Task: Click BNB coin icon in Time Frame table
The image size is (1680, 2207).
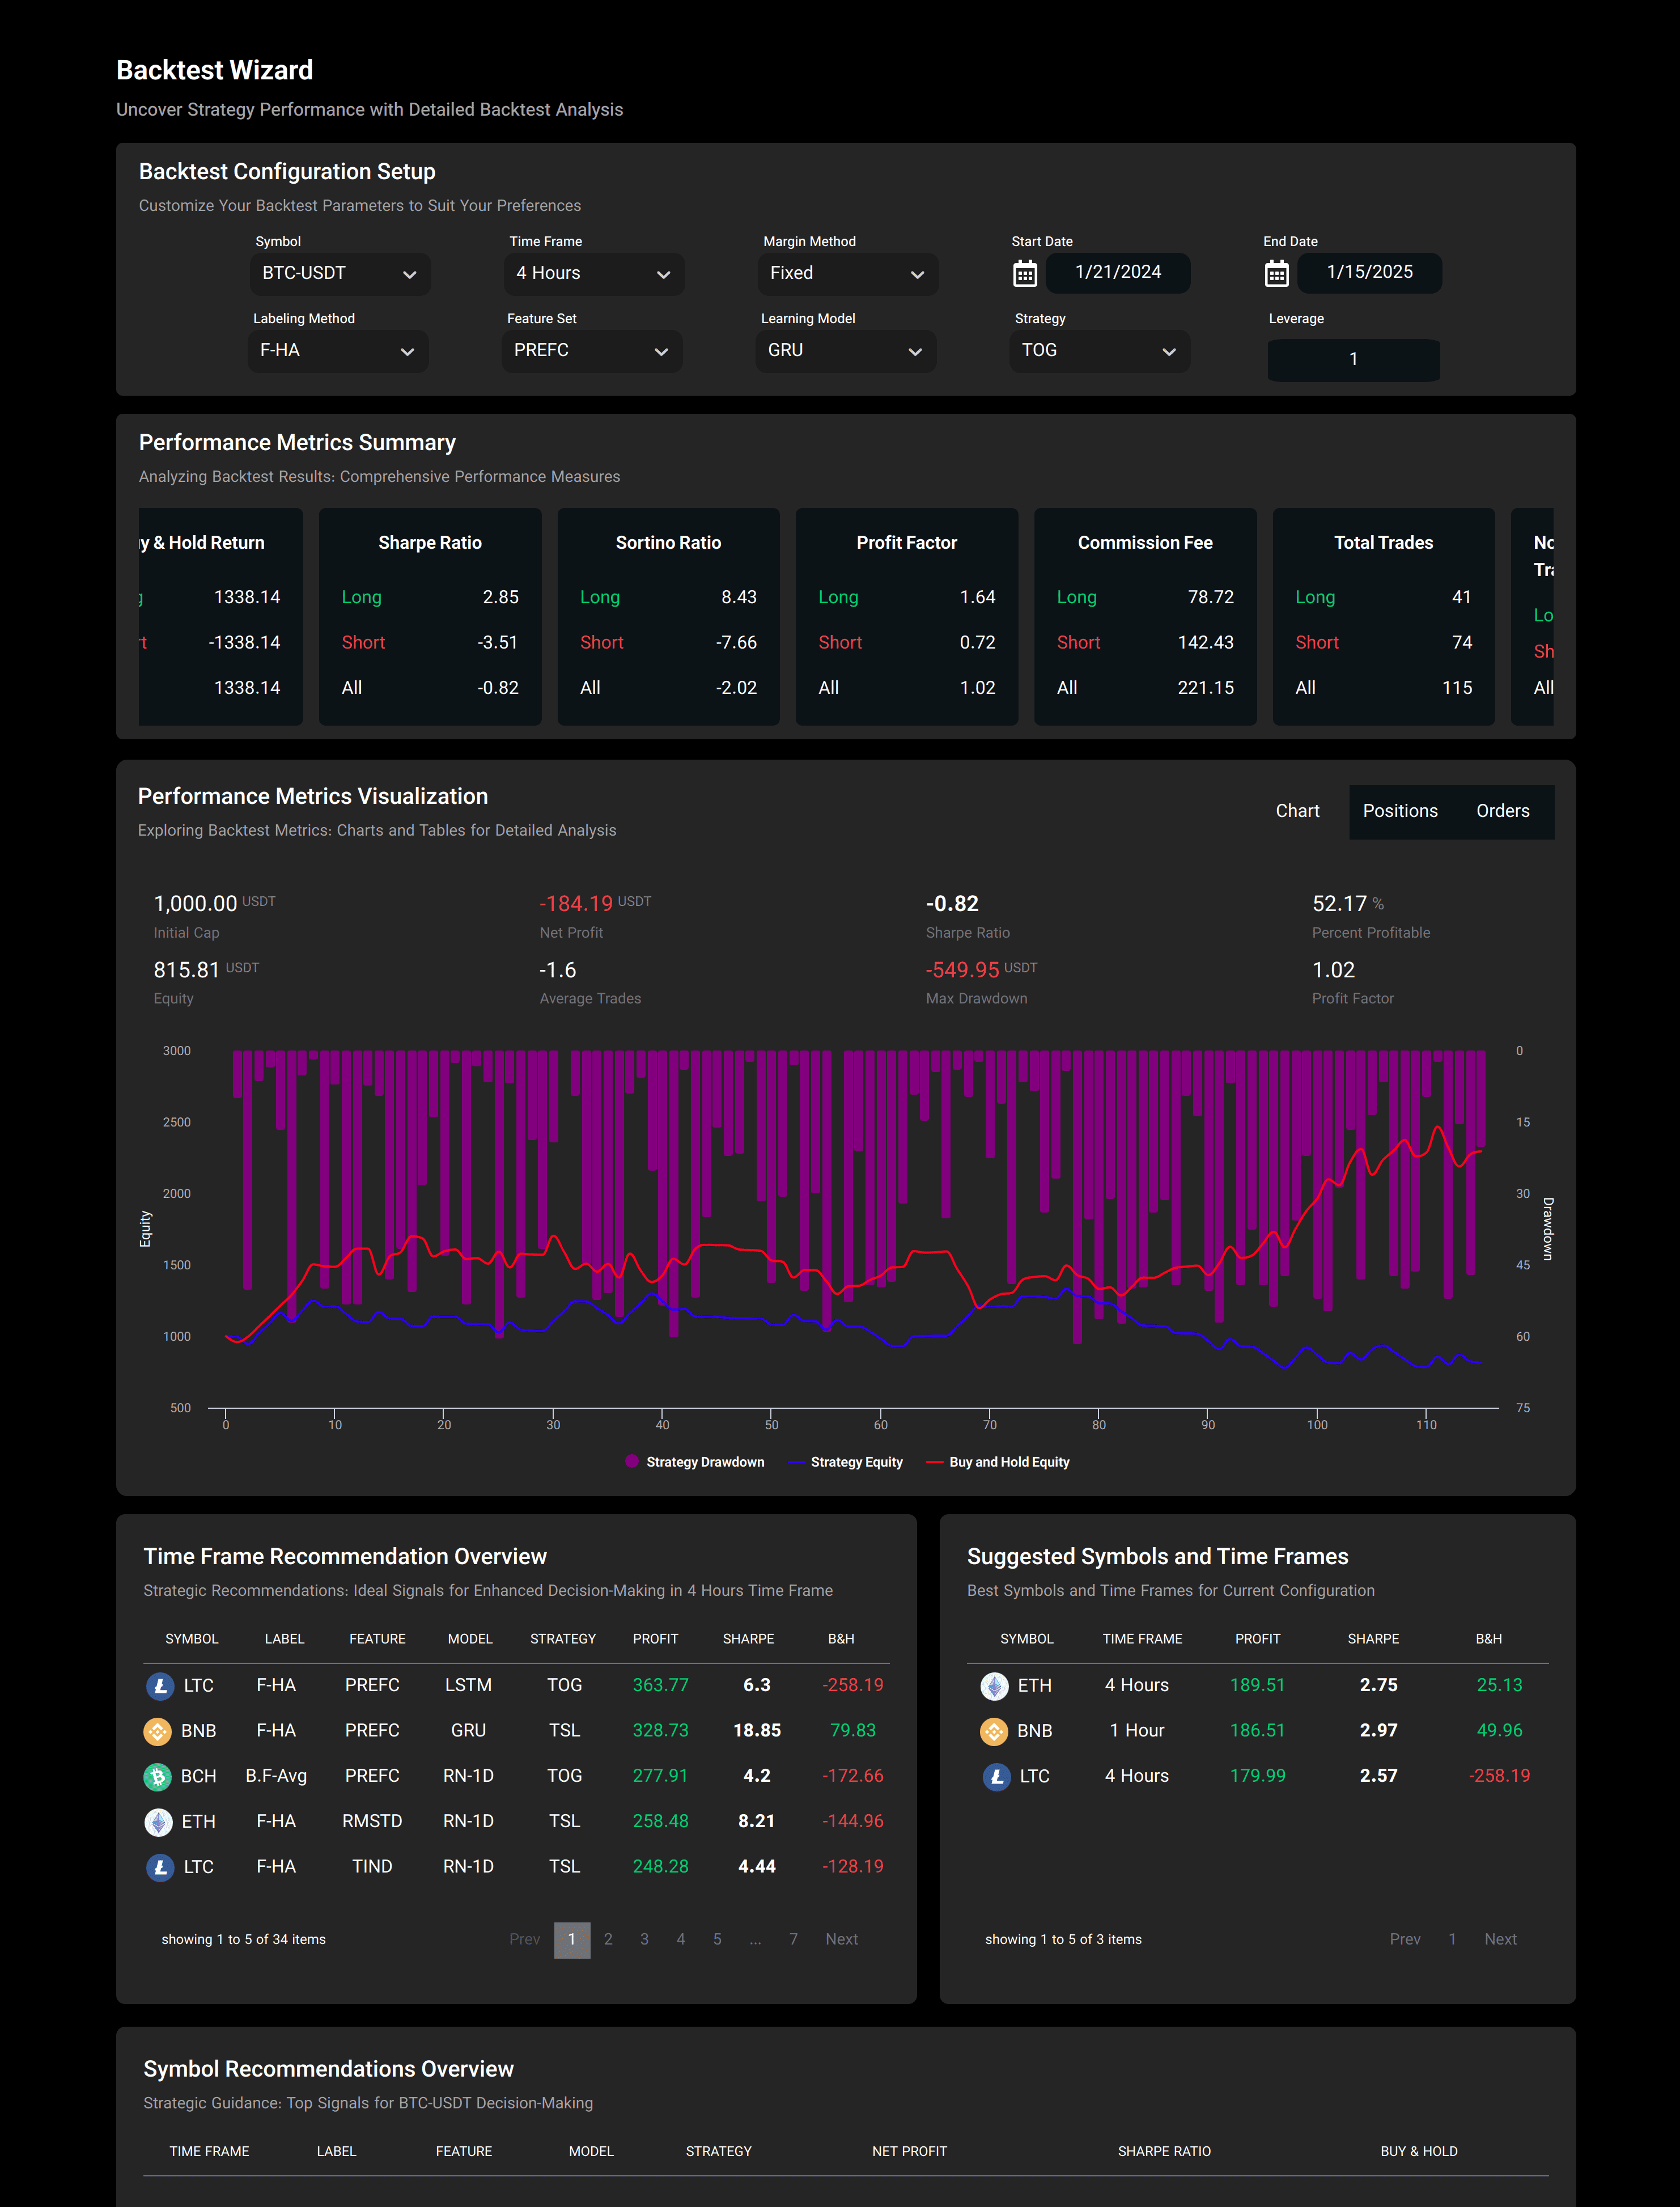Action: [x=158, y=1731]
